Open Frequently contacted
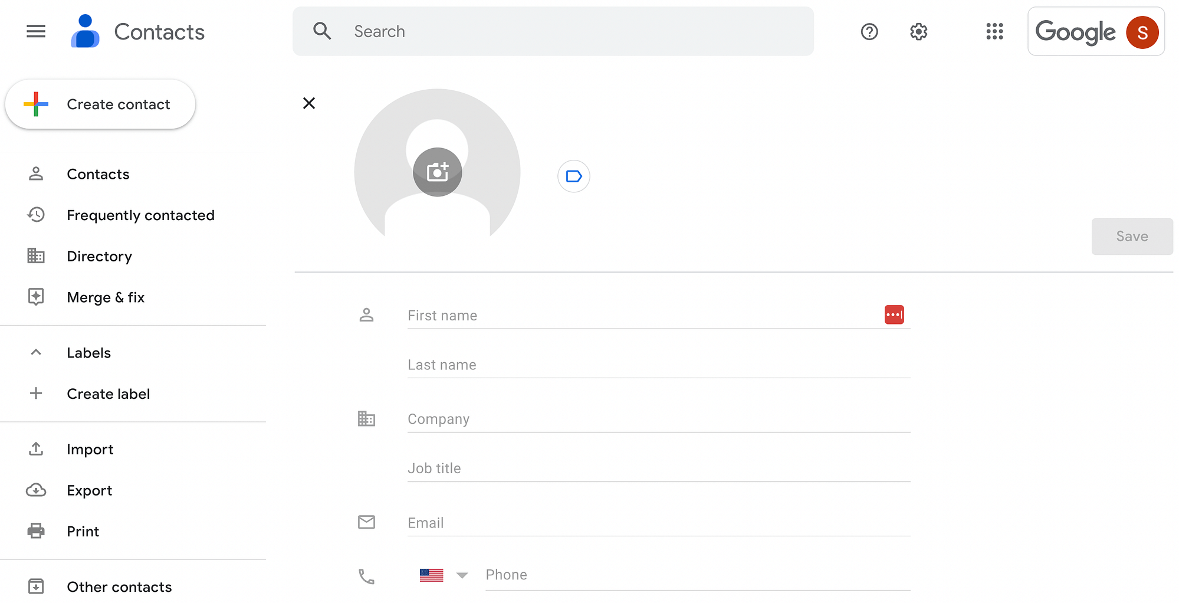The image size is (1179, 603). click(x=140, y=215)
